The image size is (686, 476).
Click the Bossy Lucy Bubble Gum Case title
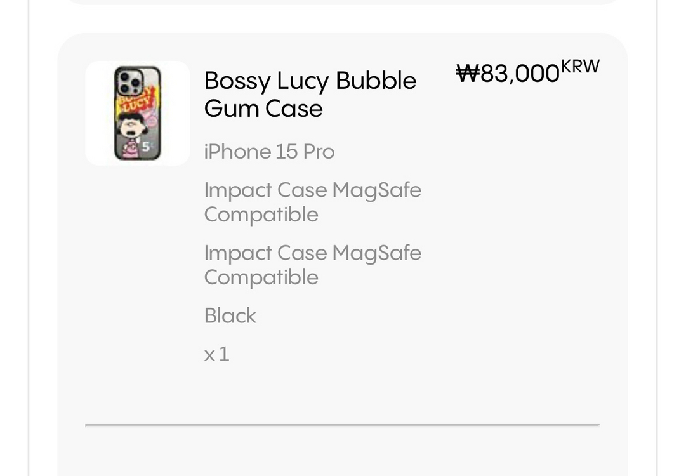click(310, 94)
